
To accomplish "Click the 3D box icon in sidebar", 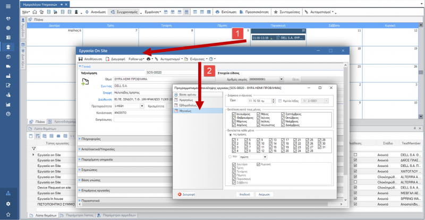I will (8, 57).
